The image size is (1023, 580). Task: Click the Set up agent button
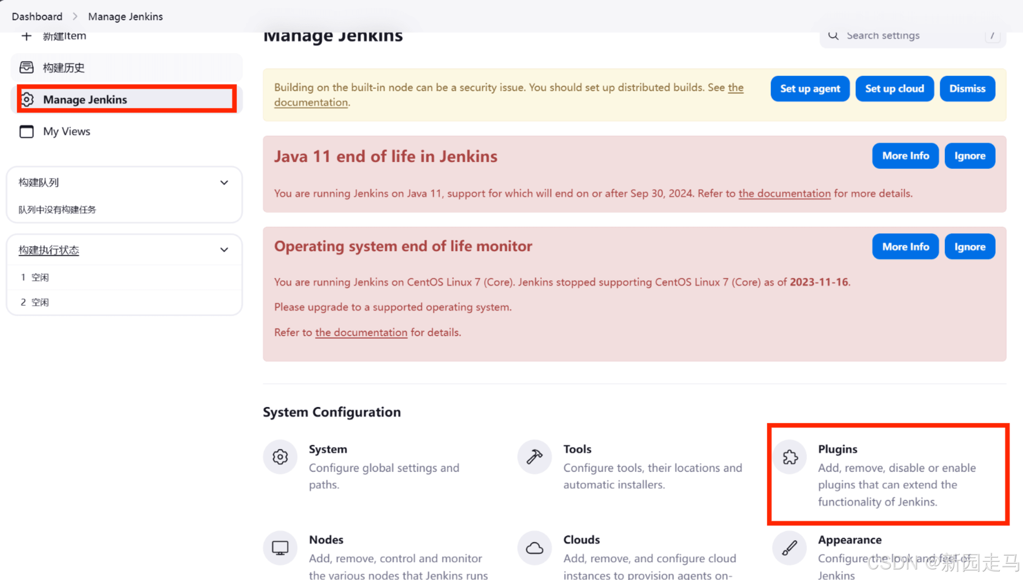point(810,89)
